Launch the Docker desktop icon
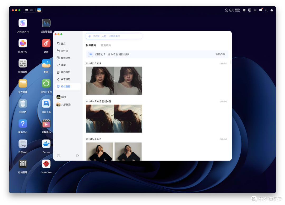285x205 pixels. (x=46, y=144)
